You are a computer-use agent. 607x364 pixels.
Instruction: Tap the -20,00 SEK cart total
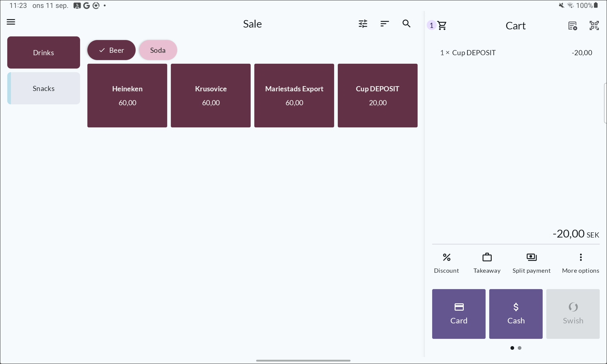576,234
